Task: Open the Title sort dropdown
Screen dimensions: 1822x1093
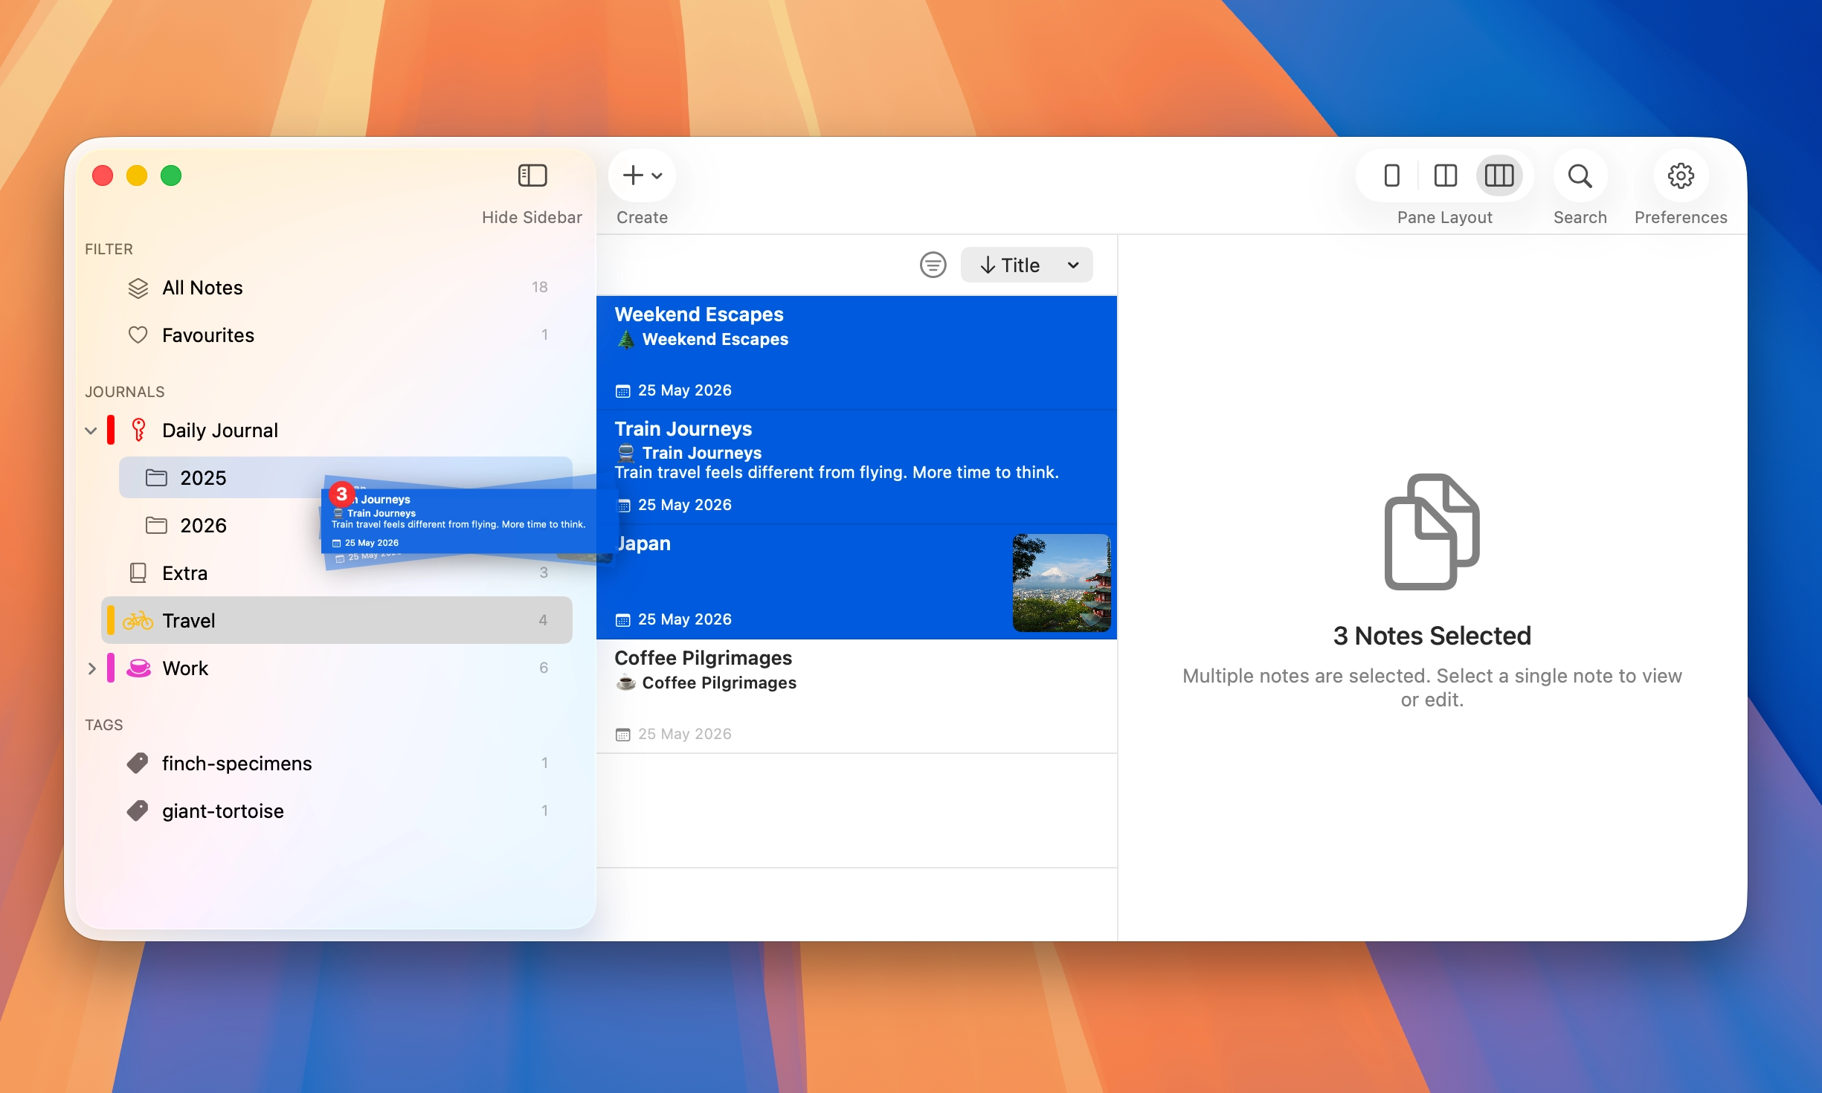Action: point(1026,265)
